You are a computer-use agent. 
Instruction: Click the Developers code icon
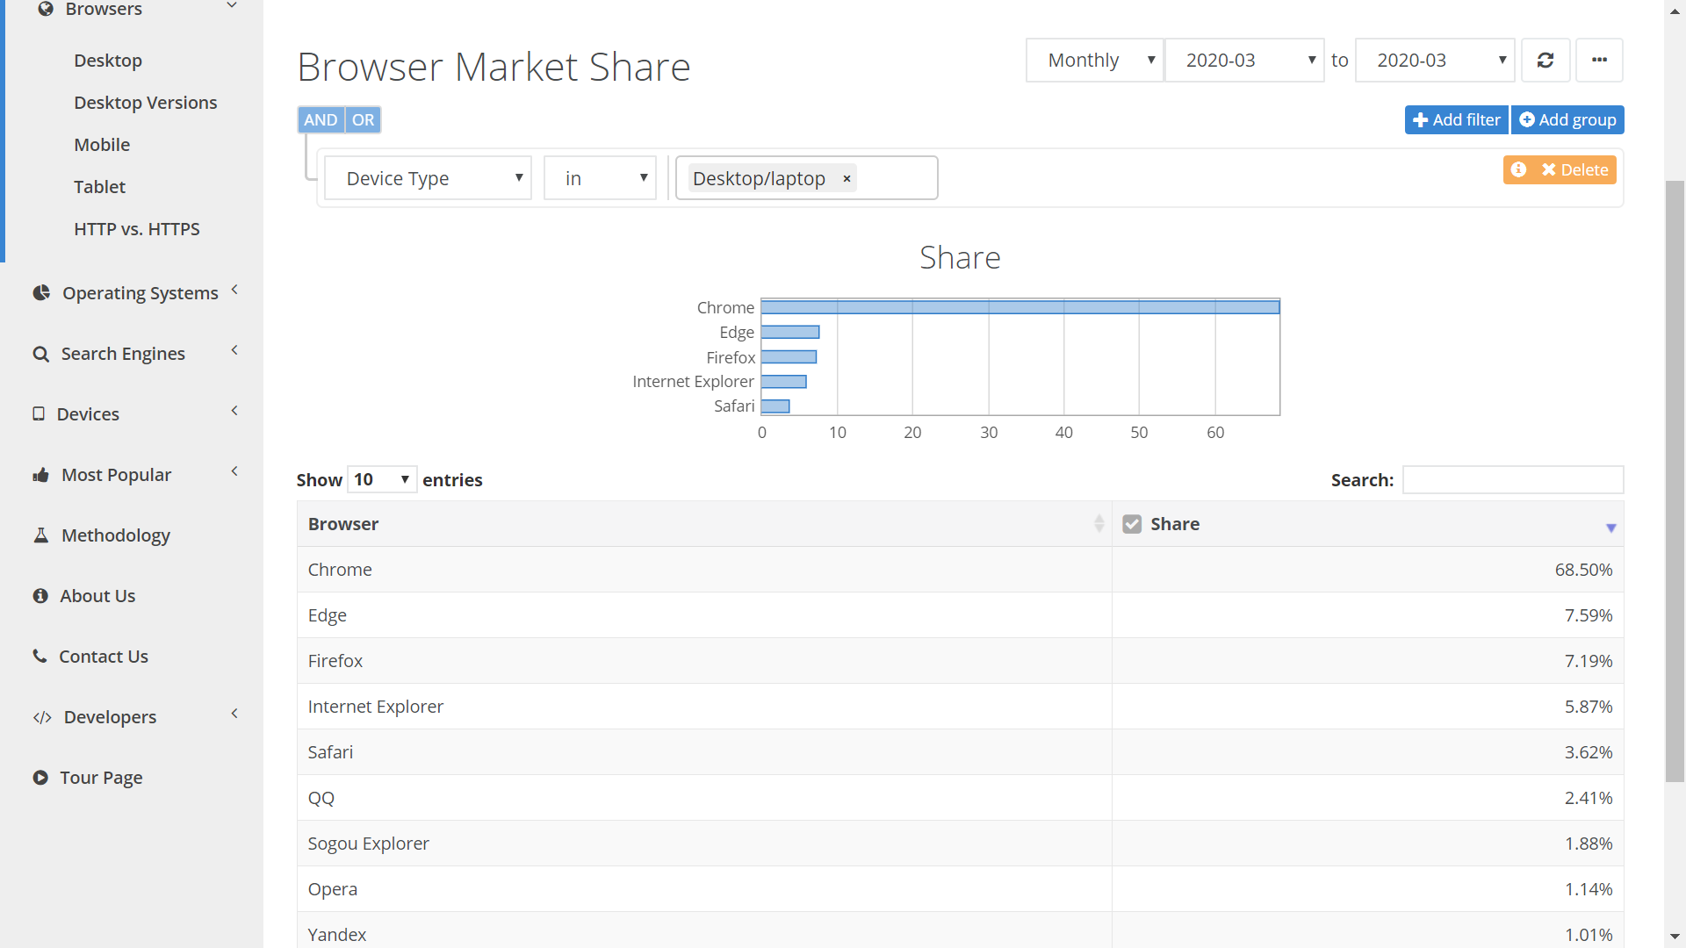coord(42,717)
